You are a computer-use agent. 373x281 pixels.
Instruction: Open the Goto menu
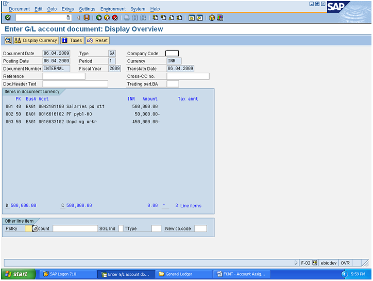coord(52,9)
